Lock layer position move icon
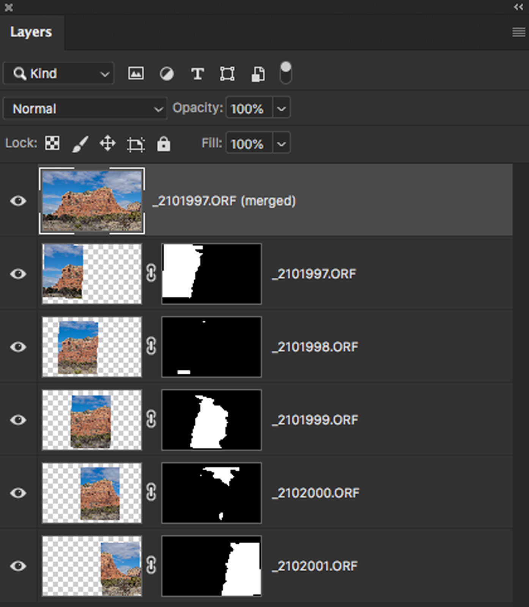The height and width of the screenshot is (607, 529). (x=107, y=144)
